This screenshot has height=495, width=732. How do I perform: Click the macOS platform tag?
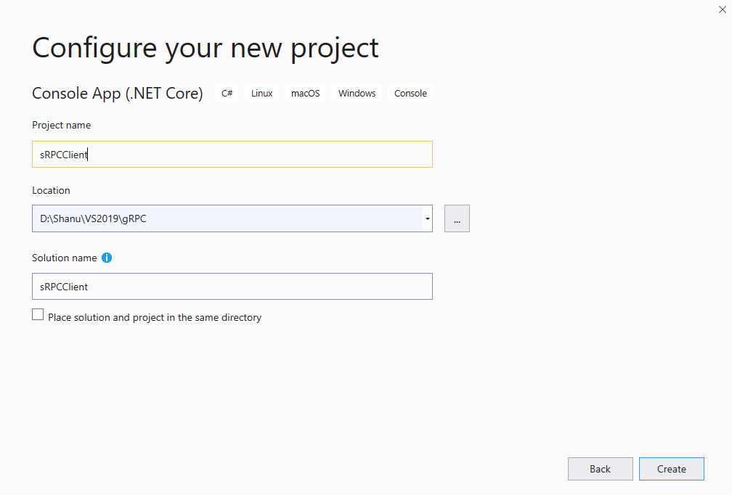tap(305, 94)
